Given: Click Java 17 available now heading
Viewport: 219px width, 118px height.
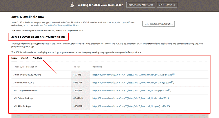Looking at the screenshot, I should click(28, 17).
